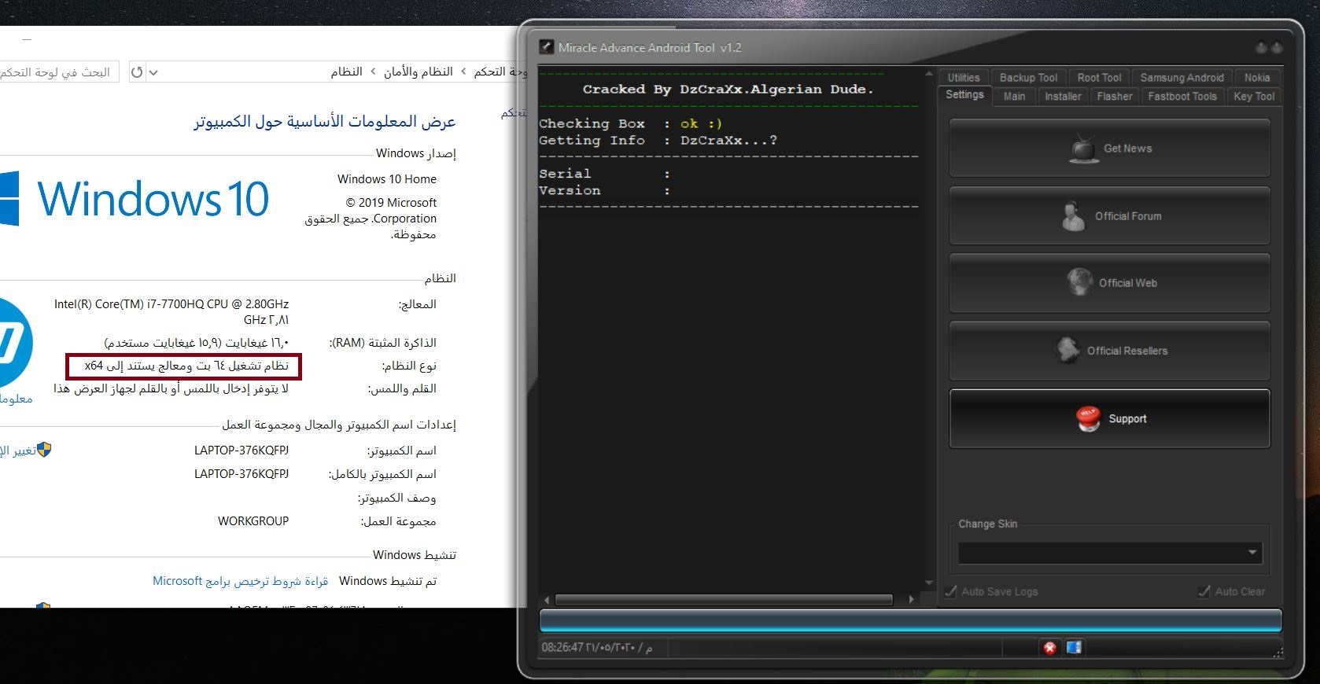Image resolution: width=1320 pixels, height=684 pixels.
Task: Click the log vertical scroll down arrow
Action: 929,583
